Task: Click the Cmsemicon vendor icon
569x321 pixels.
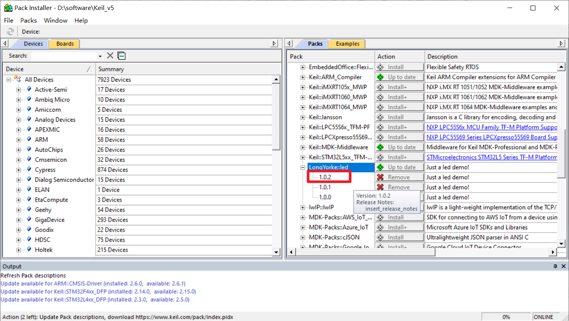Action: tap(29, 159)
